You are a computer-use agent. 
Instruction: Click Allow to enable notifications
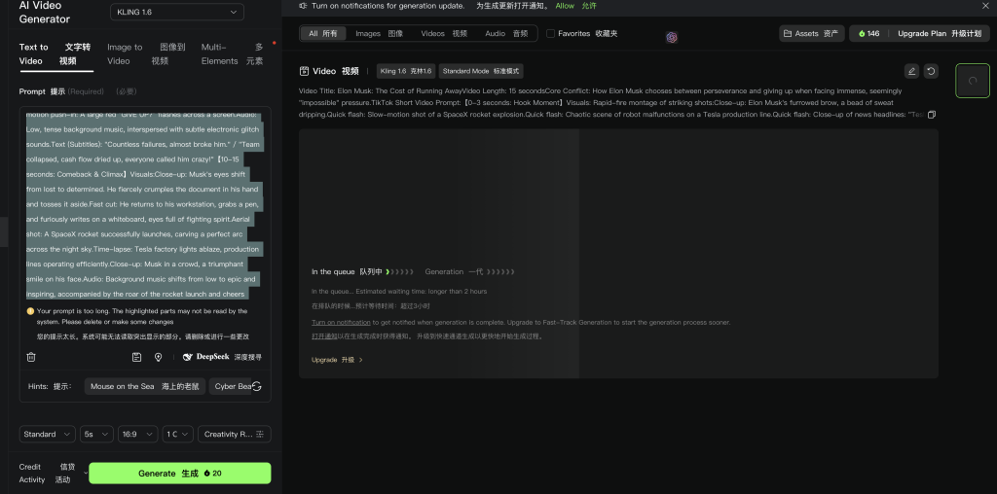click(x=565, y=6)
